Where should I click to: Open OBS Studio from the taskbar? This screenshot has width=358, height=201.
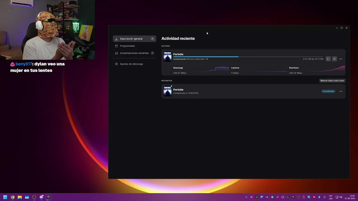34,197
